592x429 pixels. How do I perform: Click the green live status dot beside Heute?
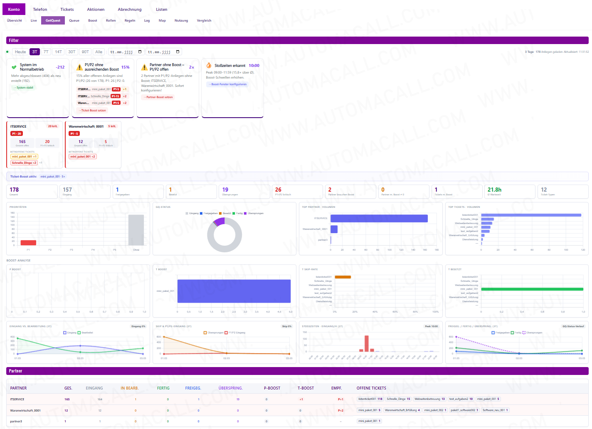(7, 52)
